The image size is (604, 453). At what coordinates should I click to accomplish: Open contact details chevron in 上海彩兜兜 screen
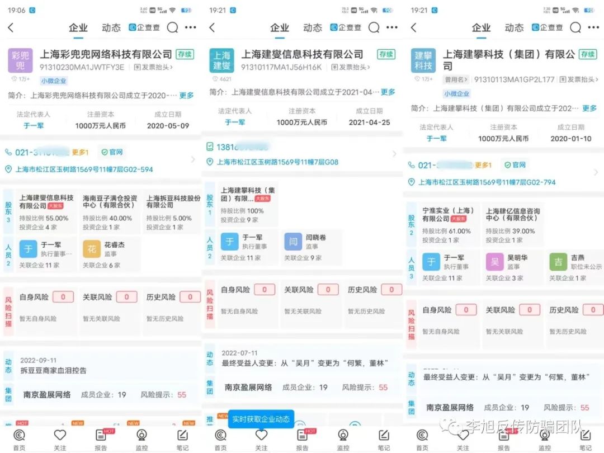point(193,159)
